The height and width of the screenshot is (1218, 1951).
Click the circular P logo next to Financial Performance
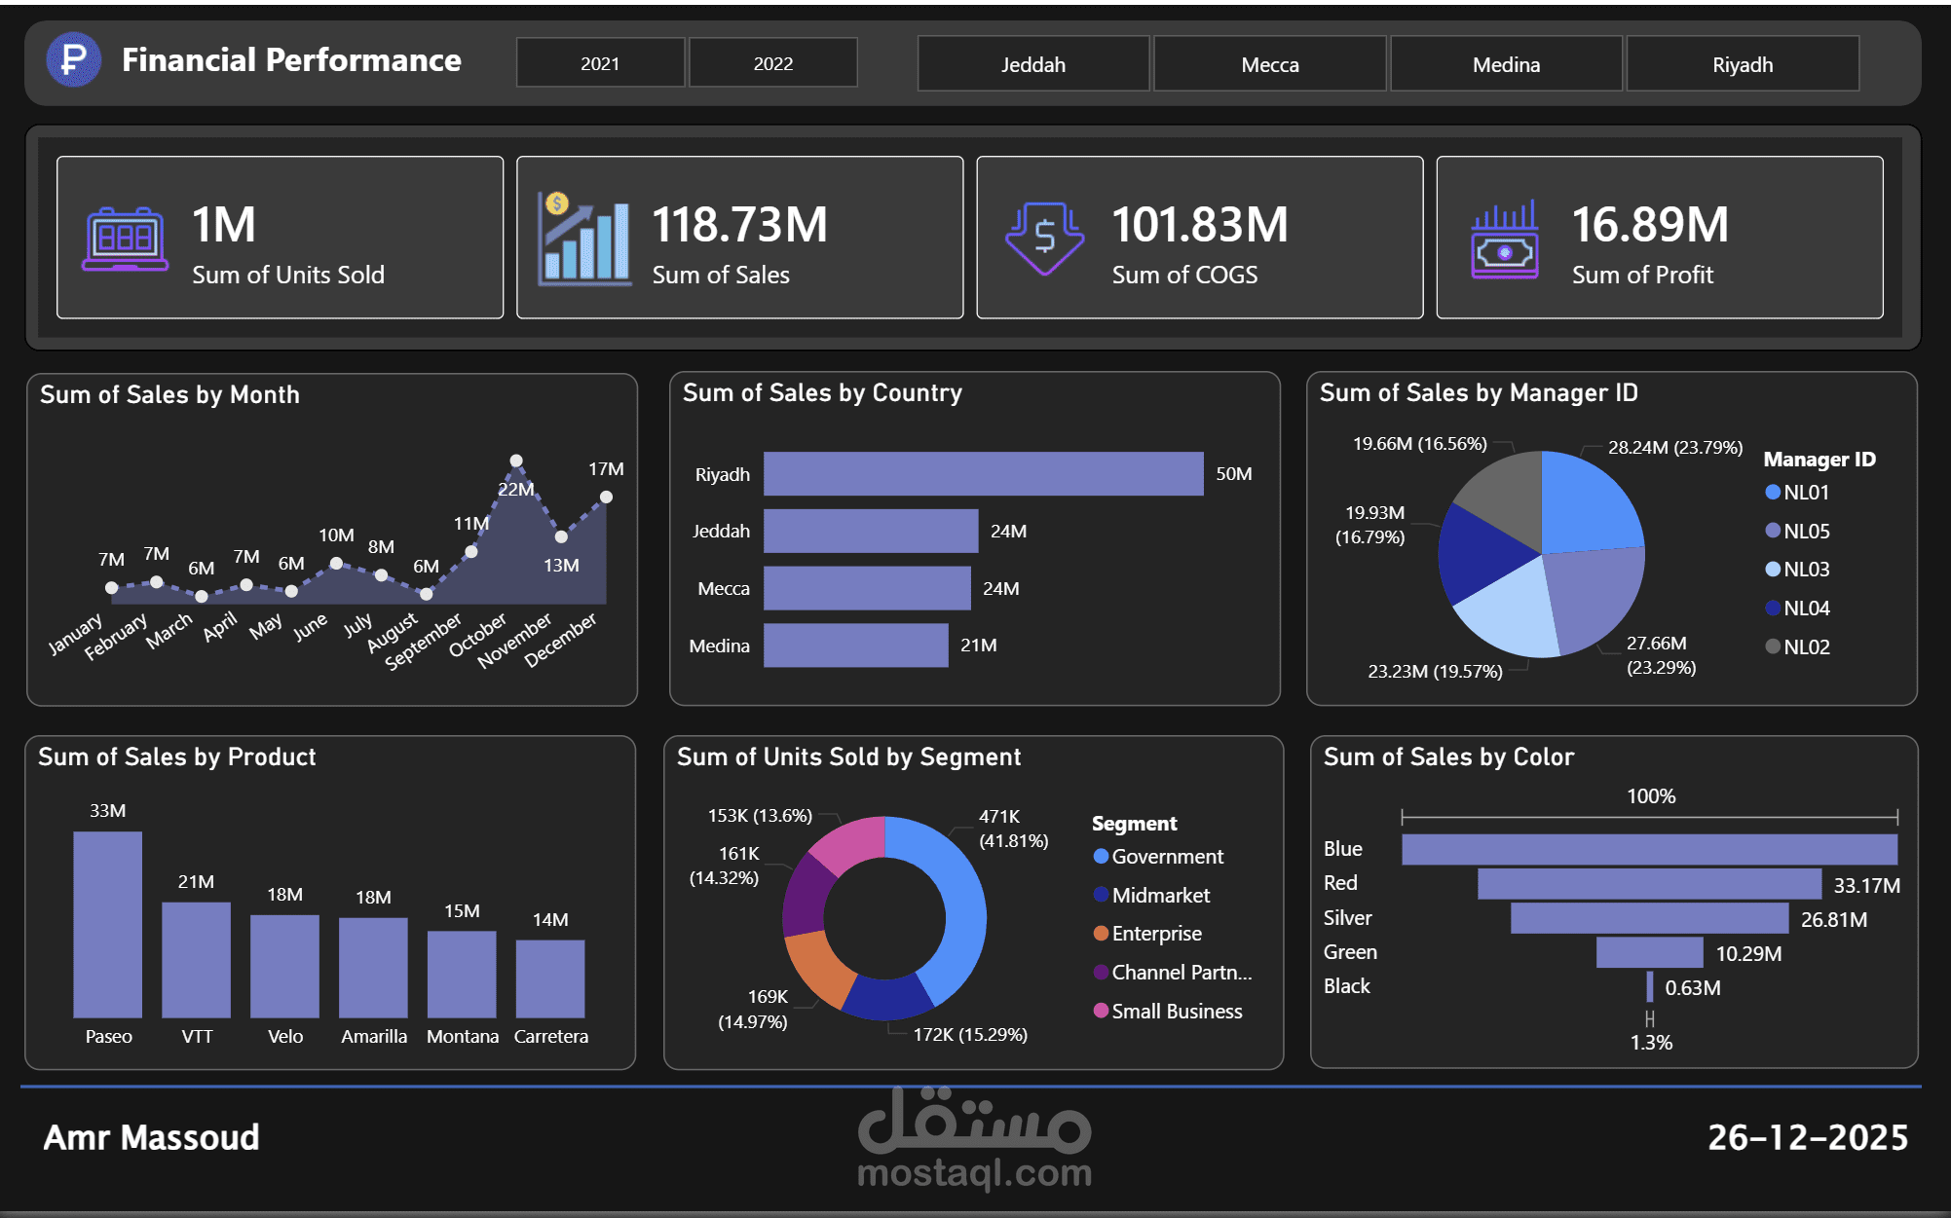tap(75, 59)
